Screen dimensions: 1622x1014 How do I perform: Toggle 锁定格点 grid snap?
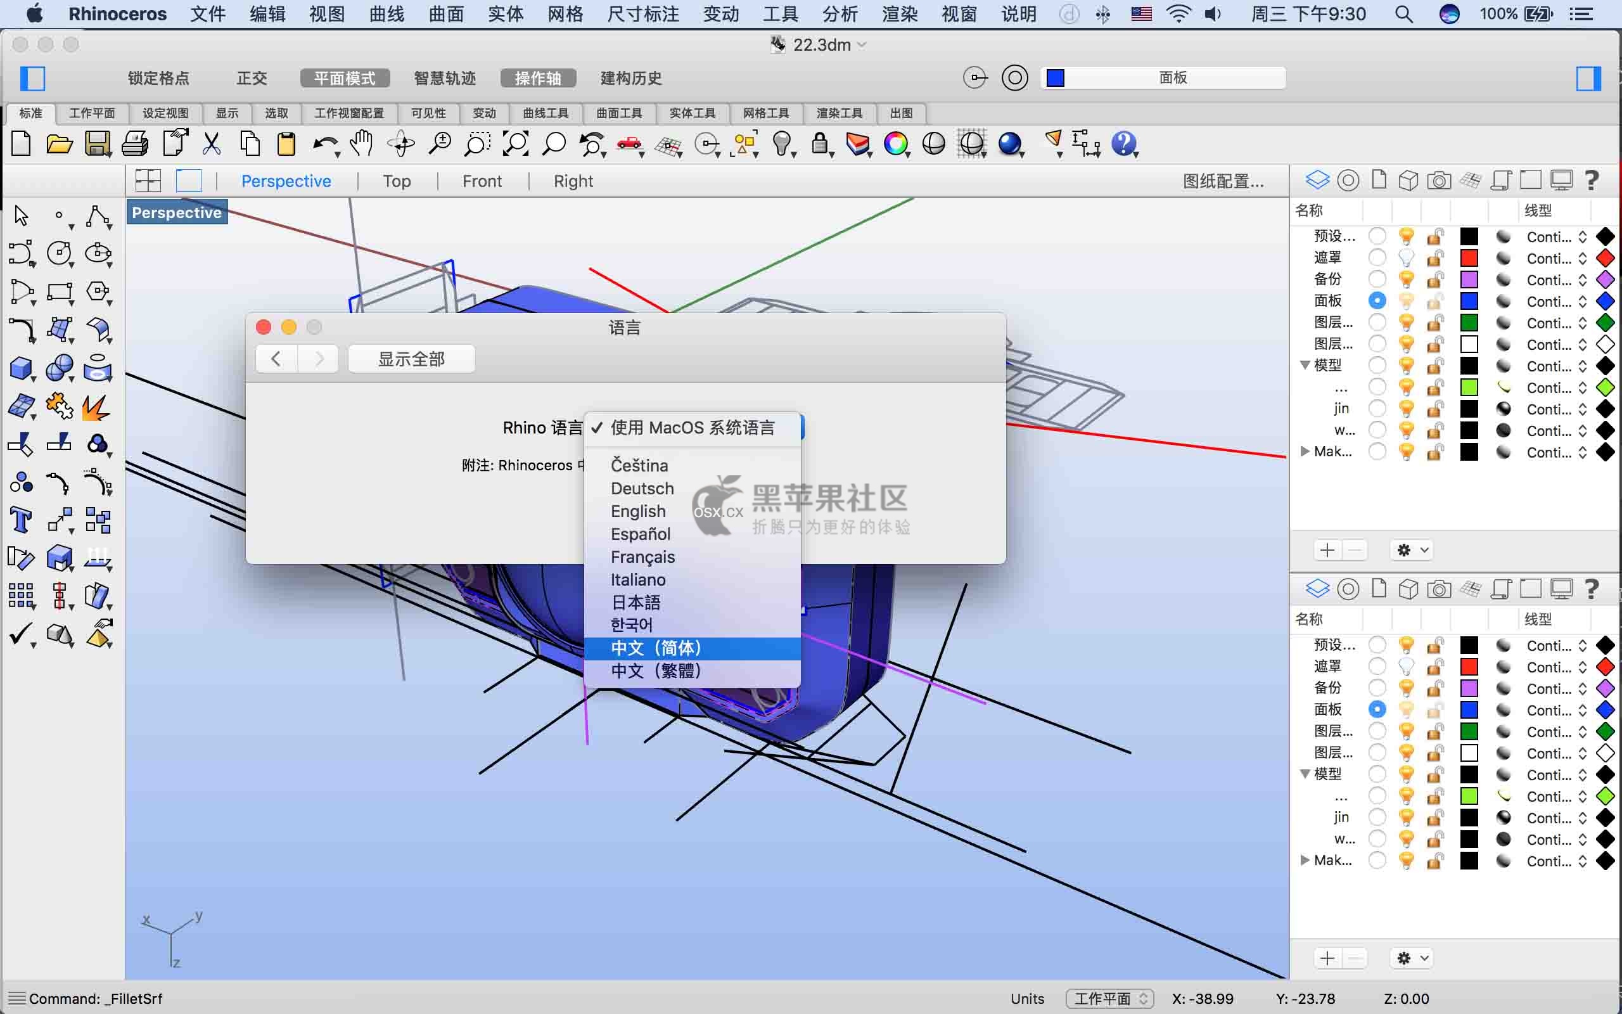(x=159, y=79)
